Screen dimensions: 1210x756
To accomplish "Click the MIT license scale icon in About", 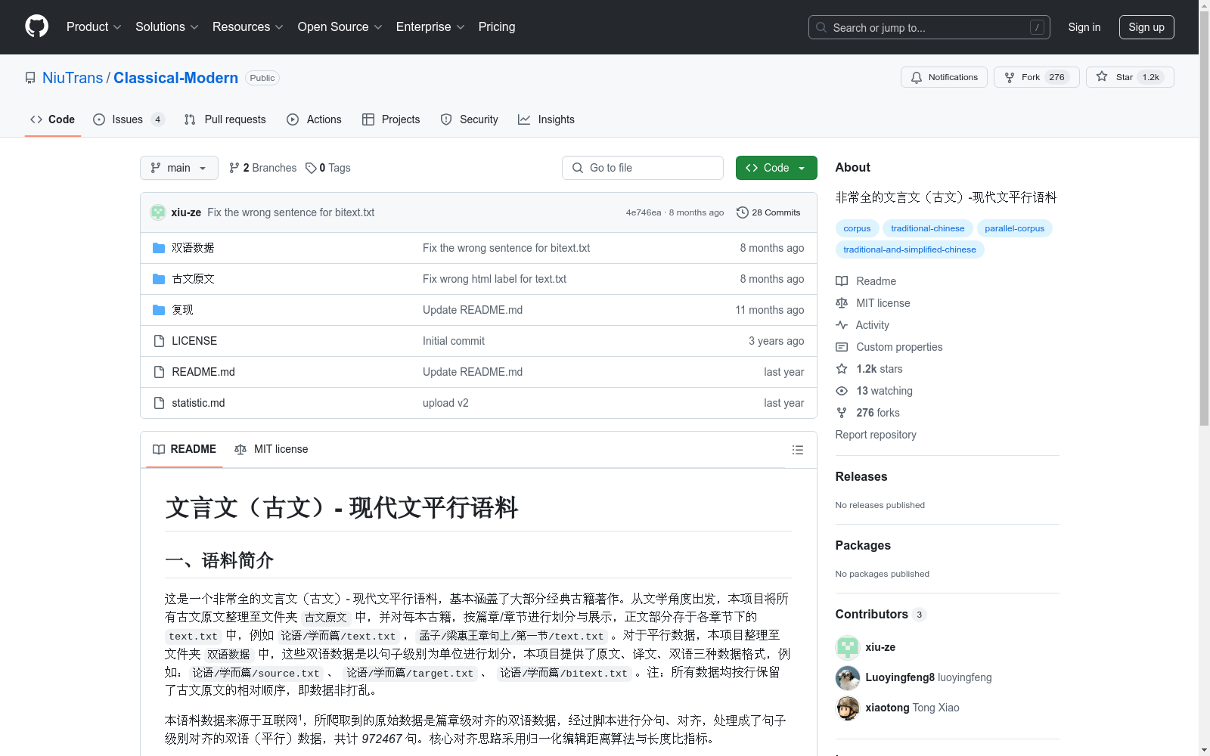I will 842,303.
